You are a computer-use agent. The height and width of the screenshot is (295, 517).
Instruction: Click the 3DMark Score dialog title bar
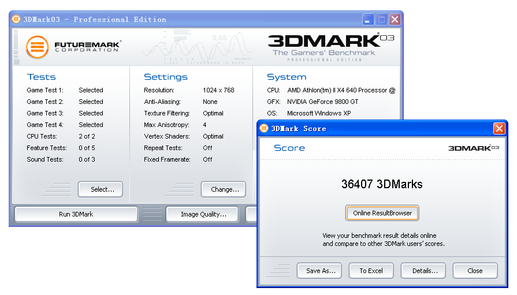click(x=375, y=128)
